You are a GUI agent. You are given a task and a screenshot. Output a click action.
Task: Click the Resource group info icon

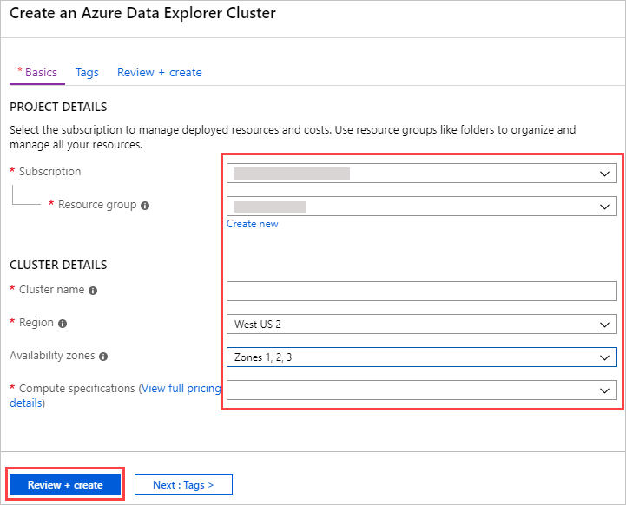pos(145,206)
